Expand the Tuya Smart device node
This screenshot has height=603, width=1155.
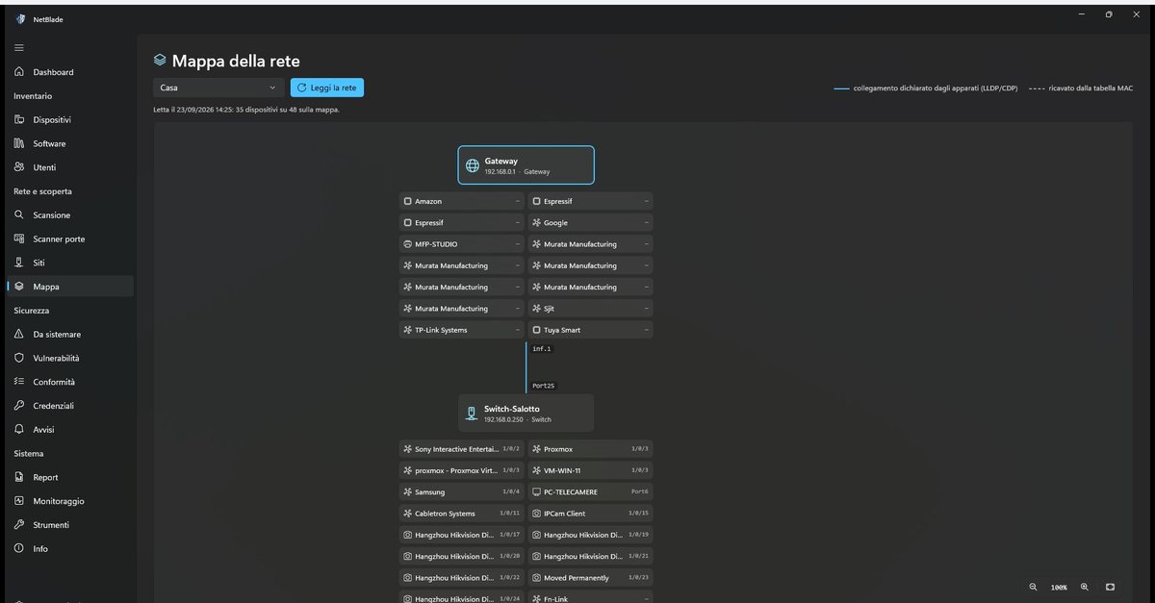click(x=590, y=330)
